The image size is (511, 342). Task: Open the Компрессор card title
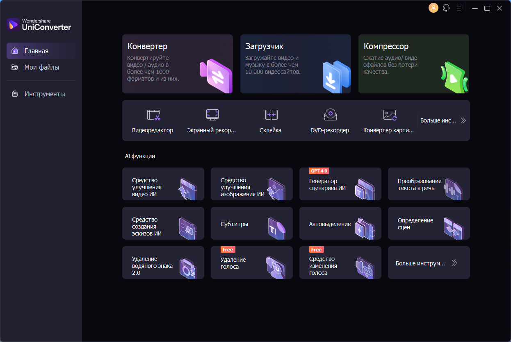(x=386, y=46)
